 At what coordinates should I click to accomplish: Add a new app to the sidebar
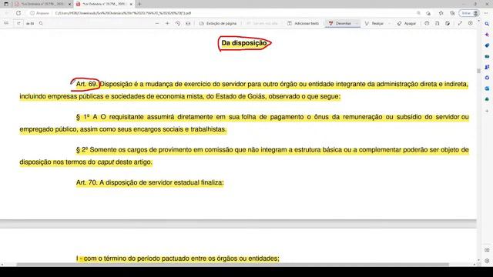point(487,111)
